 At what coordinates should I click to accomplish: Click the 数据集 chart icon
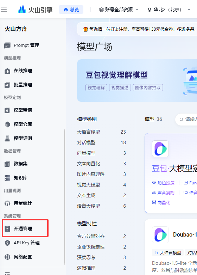click(7, 164)
